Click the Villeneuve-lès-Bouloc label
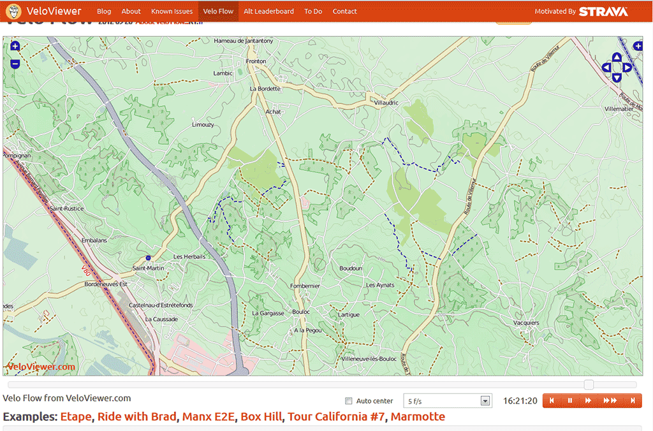This screenshot has height=431, width=653. pyautogui.click(x=369, y=359)
